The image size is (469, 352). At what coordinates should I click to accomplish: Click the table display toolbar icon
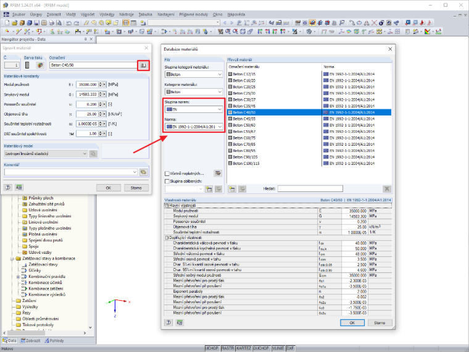(x=133, y=23)
